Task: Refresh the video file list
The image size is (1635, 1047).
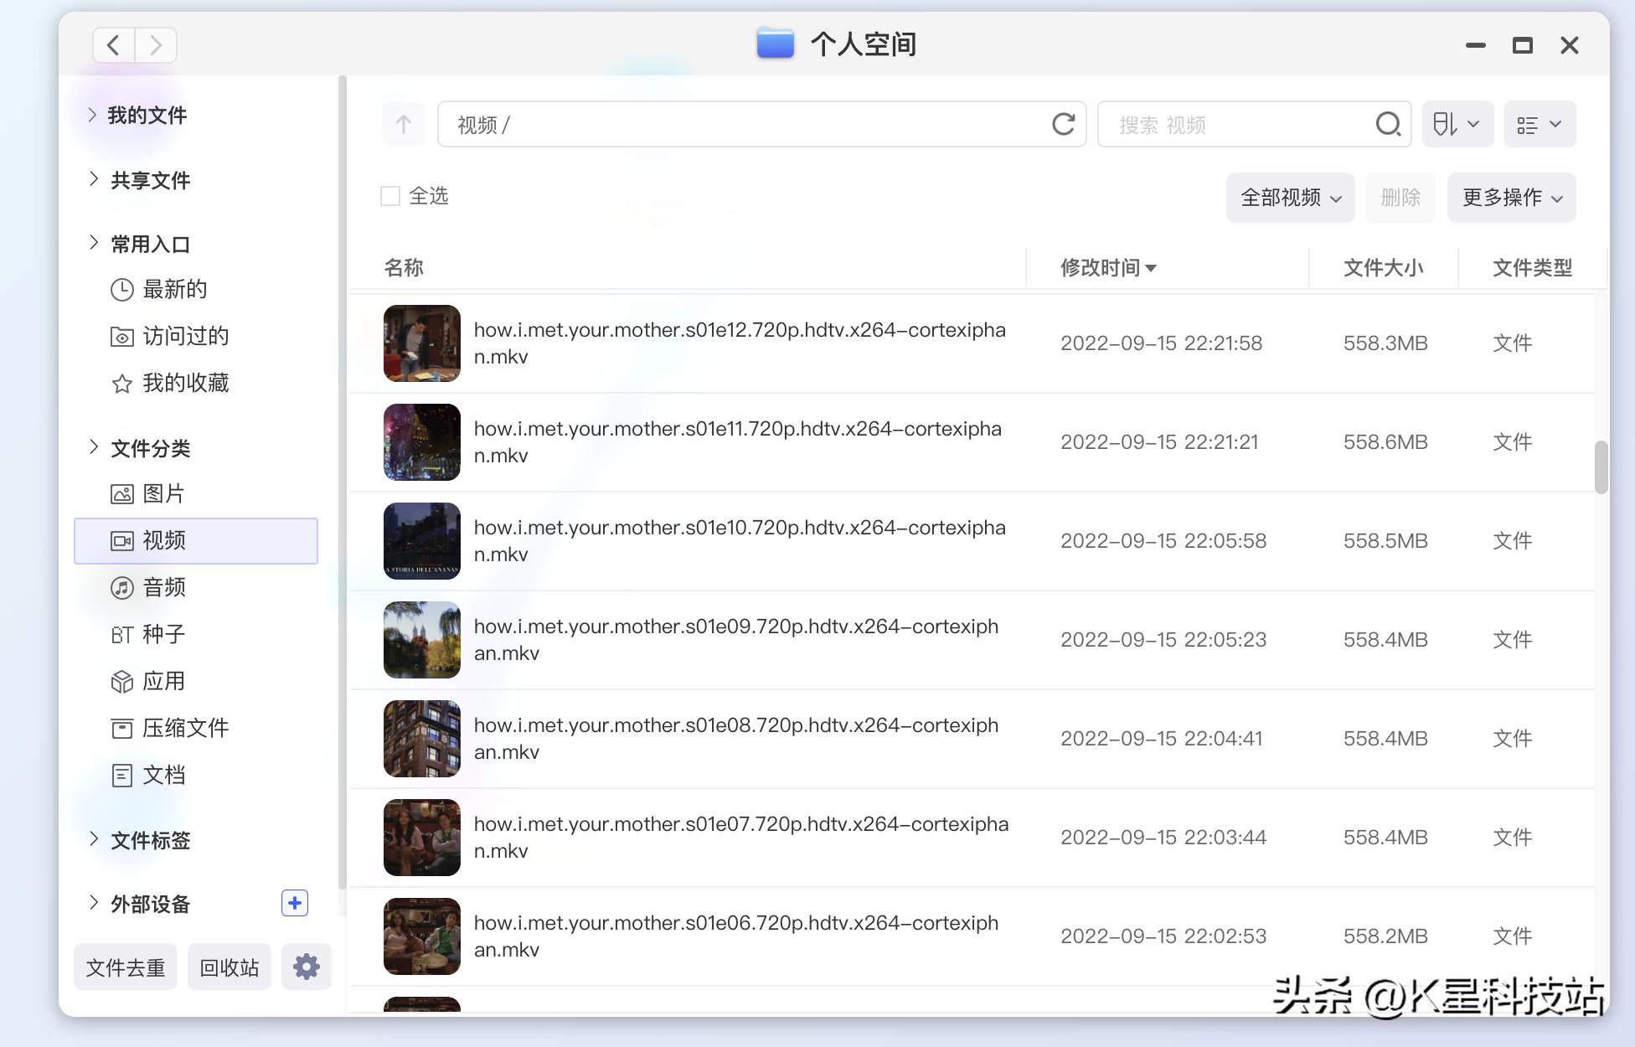Action: [1063, 124]
